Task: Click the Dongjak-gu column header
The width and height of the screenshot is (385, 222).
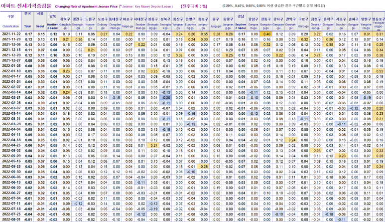Action: pyautogui.click(x=328, y=21)
